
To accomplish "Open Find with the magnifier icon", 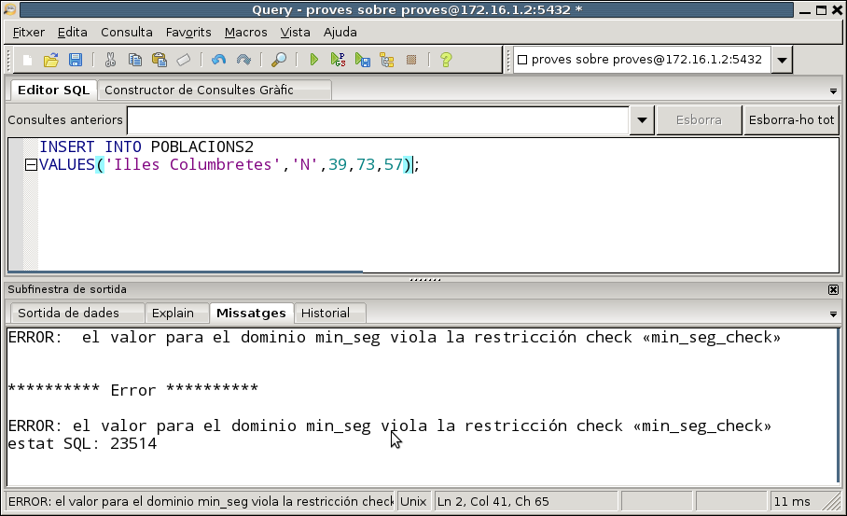I will click(278, 60).
